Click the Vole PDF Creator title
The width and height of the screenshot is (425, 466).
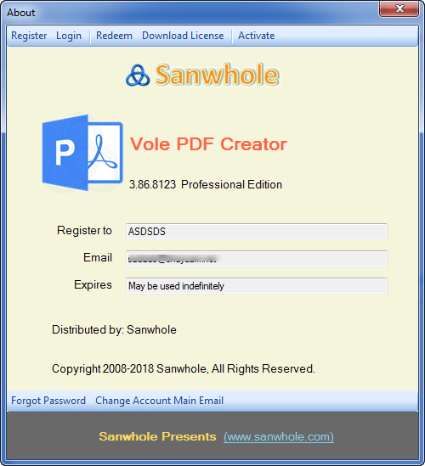(x=208, y=144)
